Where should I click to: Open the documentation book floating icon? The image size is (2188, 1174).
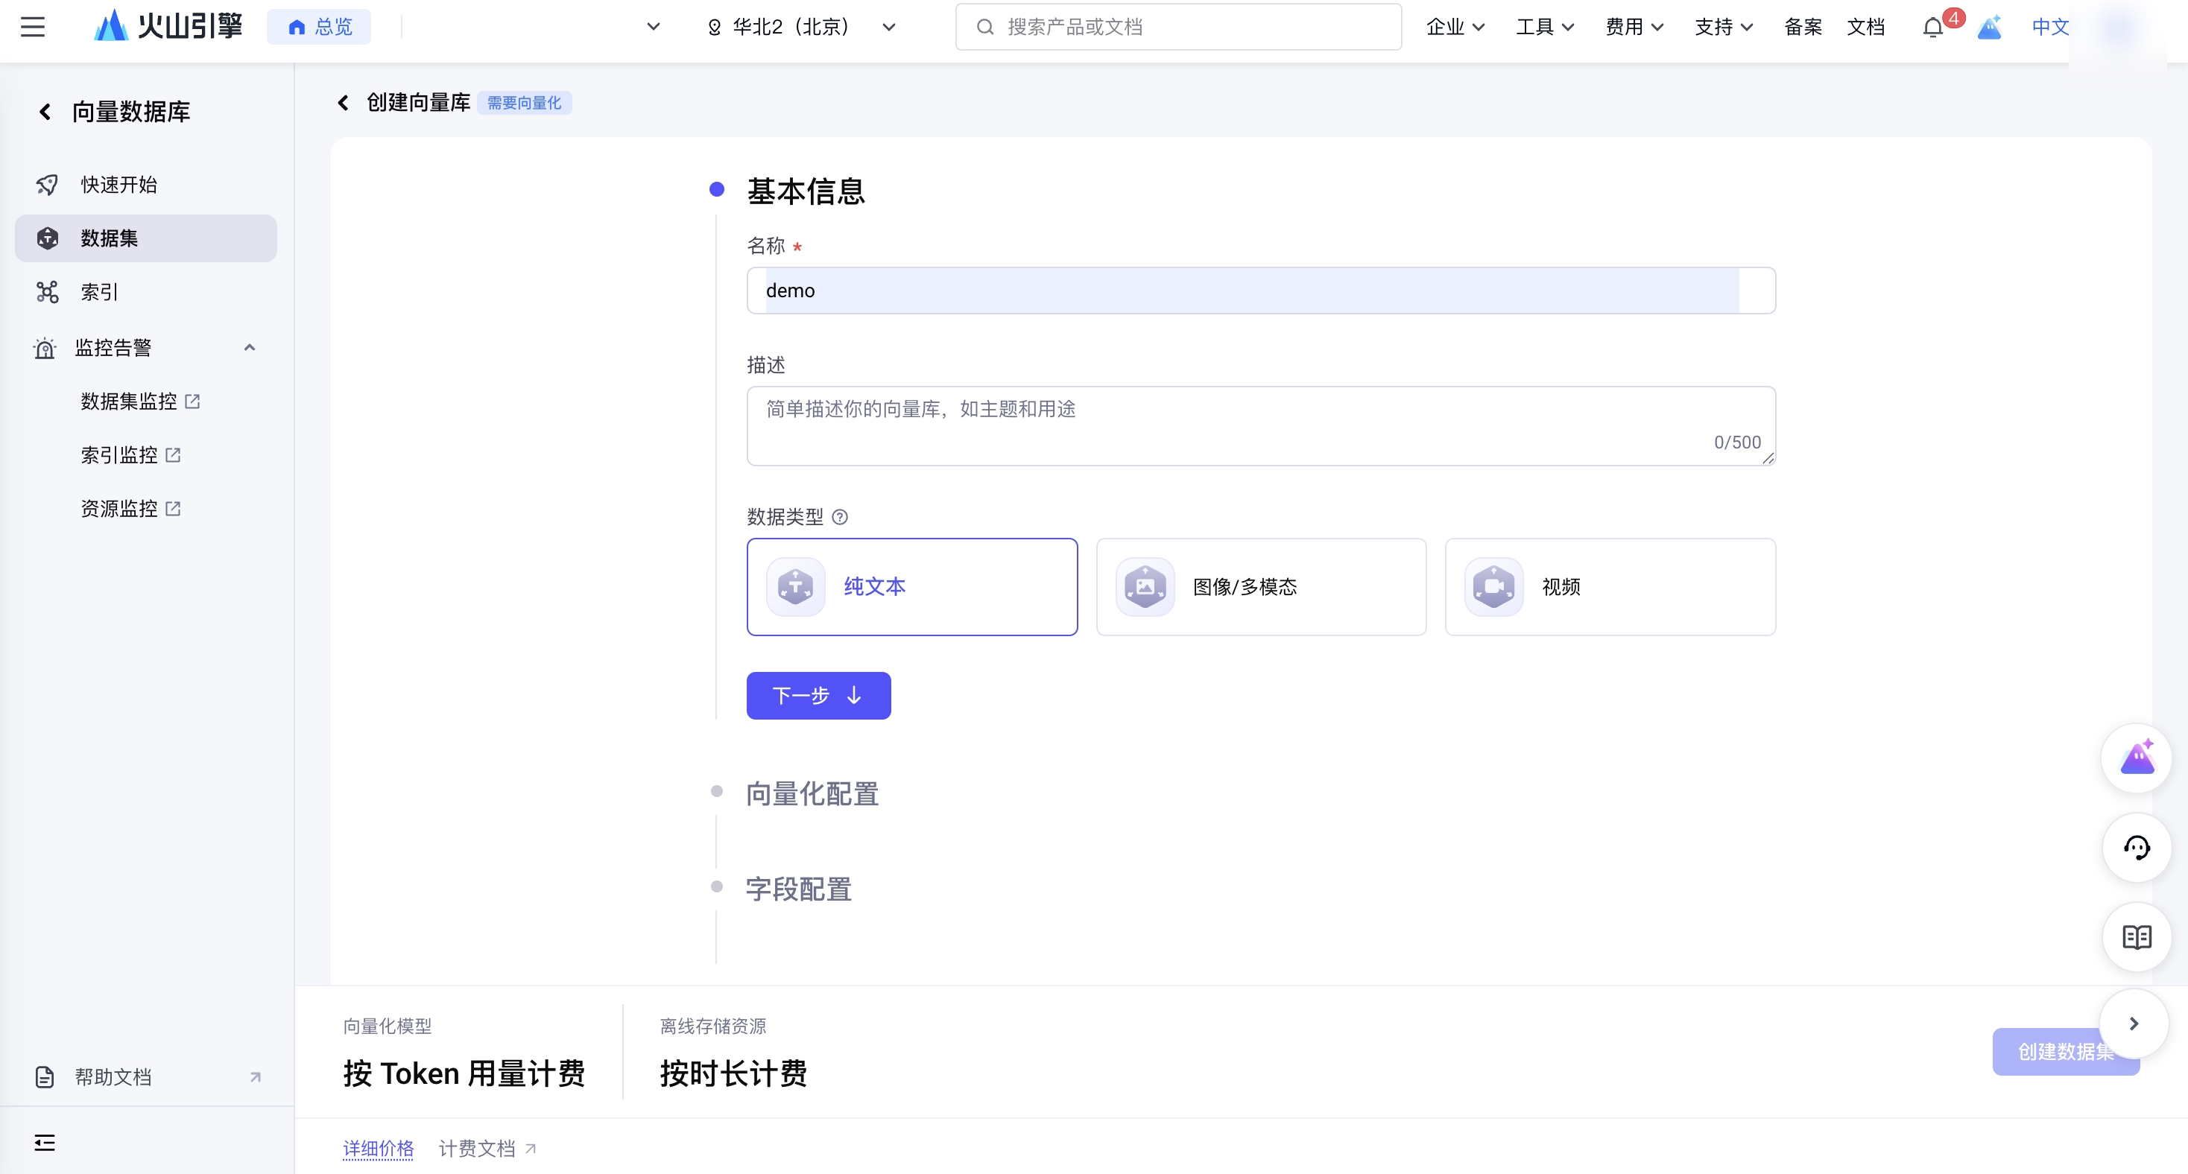pyautogui.click(x=2136, y=937)
